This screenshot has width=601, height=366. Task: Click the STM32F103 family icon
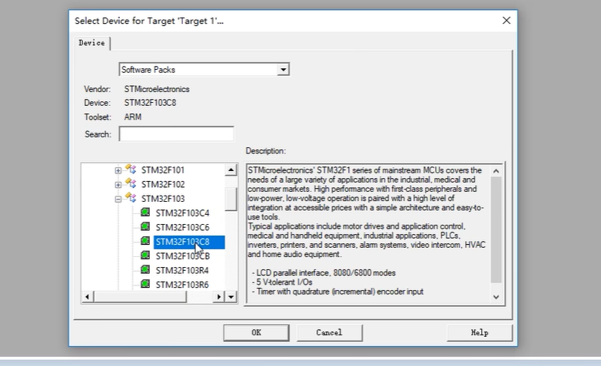(x=131, y=198)
